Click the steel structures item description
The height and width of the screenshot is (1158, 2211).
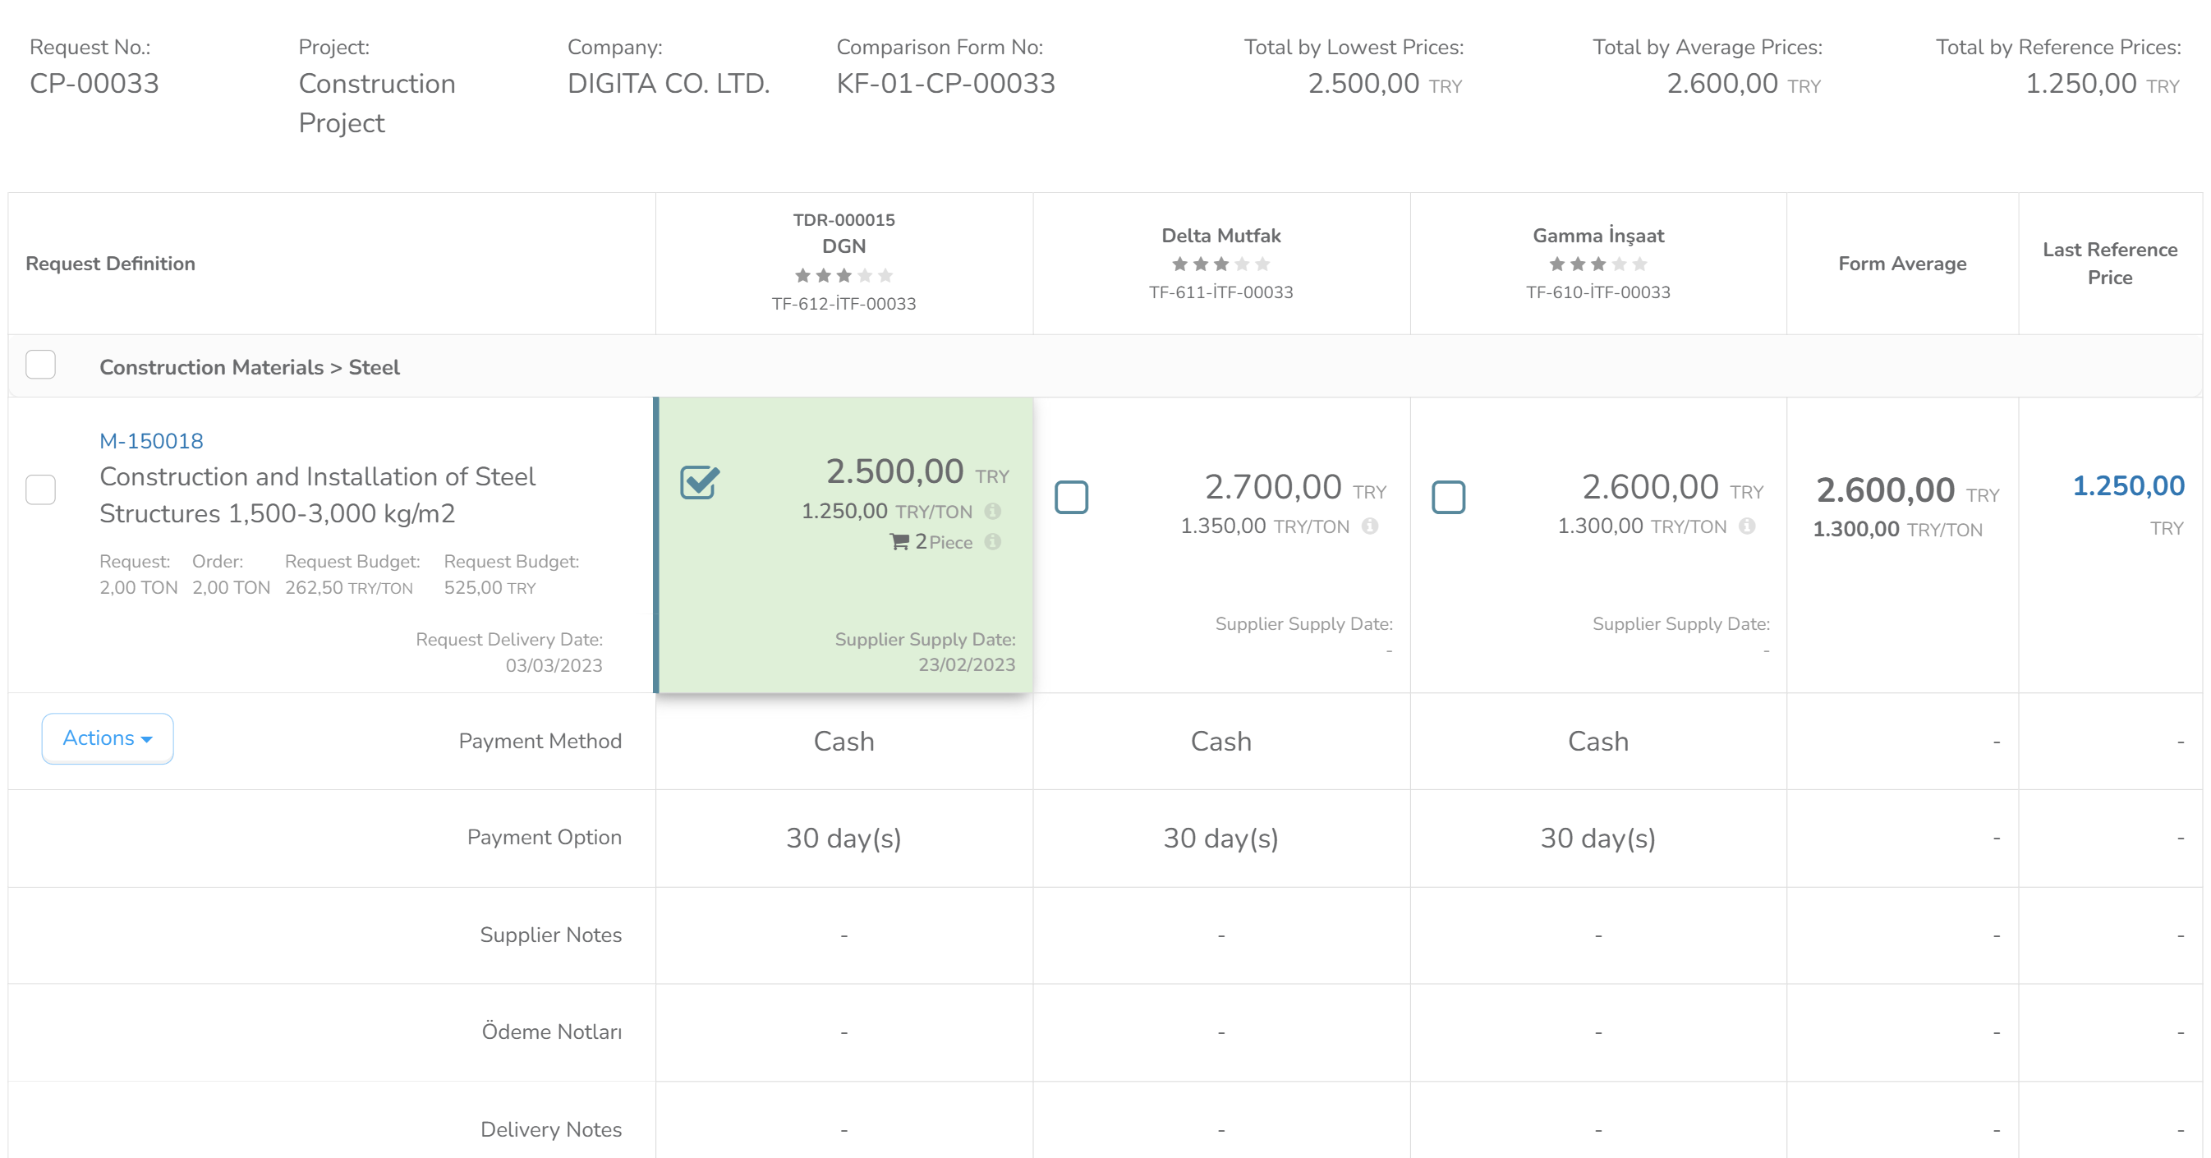(318, 495)
